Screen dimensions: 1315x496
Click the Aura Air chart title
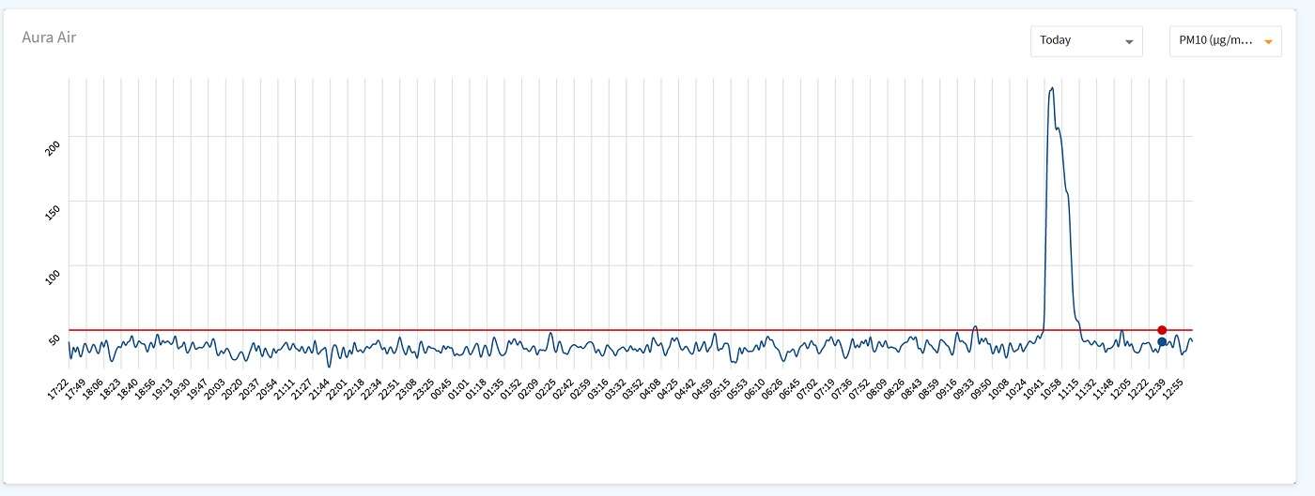(x=49, y=38)
